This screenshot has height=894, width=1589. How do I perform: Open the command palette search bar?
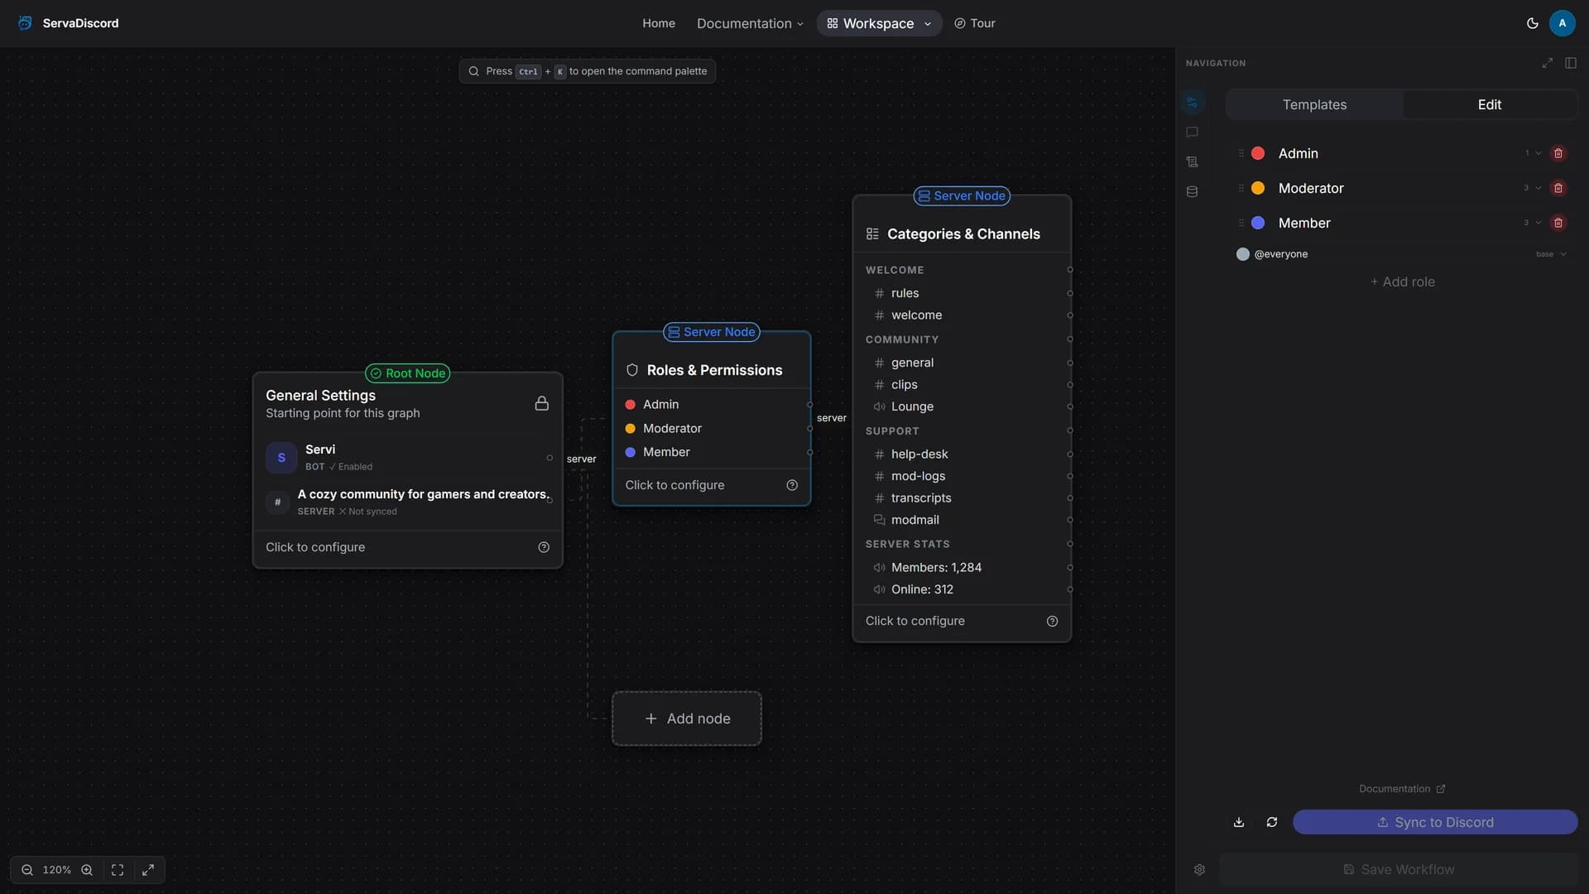(588, 71)
